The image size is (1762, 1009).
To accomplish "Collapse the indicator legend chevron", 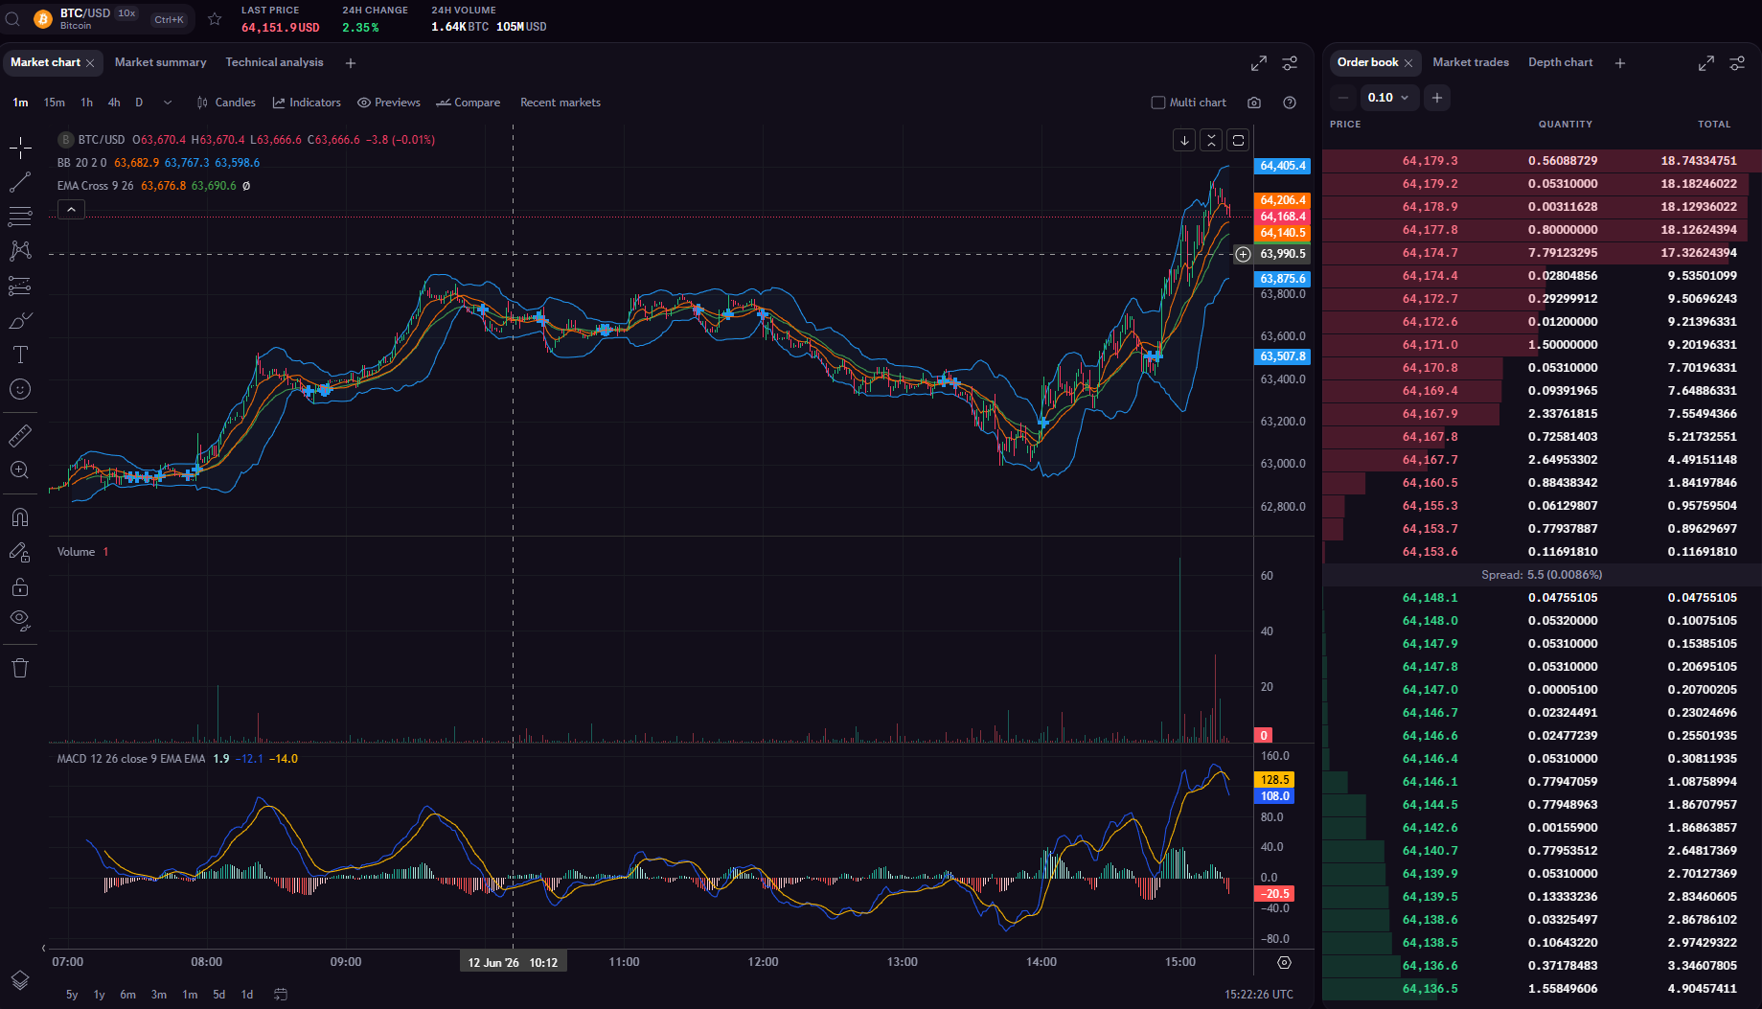I will point(71,210).
